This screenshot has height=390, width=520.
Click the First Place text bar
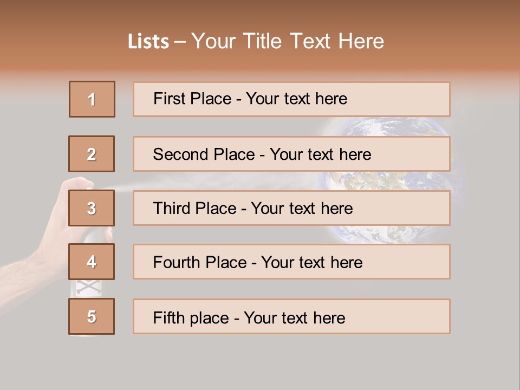pos(291,99)
